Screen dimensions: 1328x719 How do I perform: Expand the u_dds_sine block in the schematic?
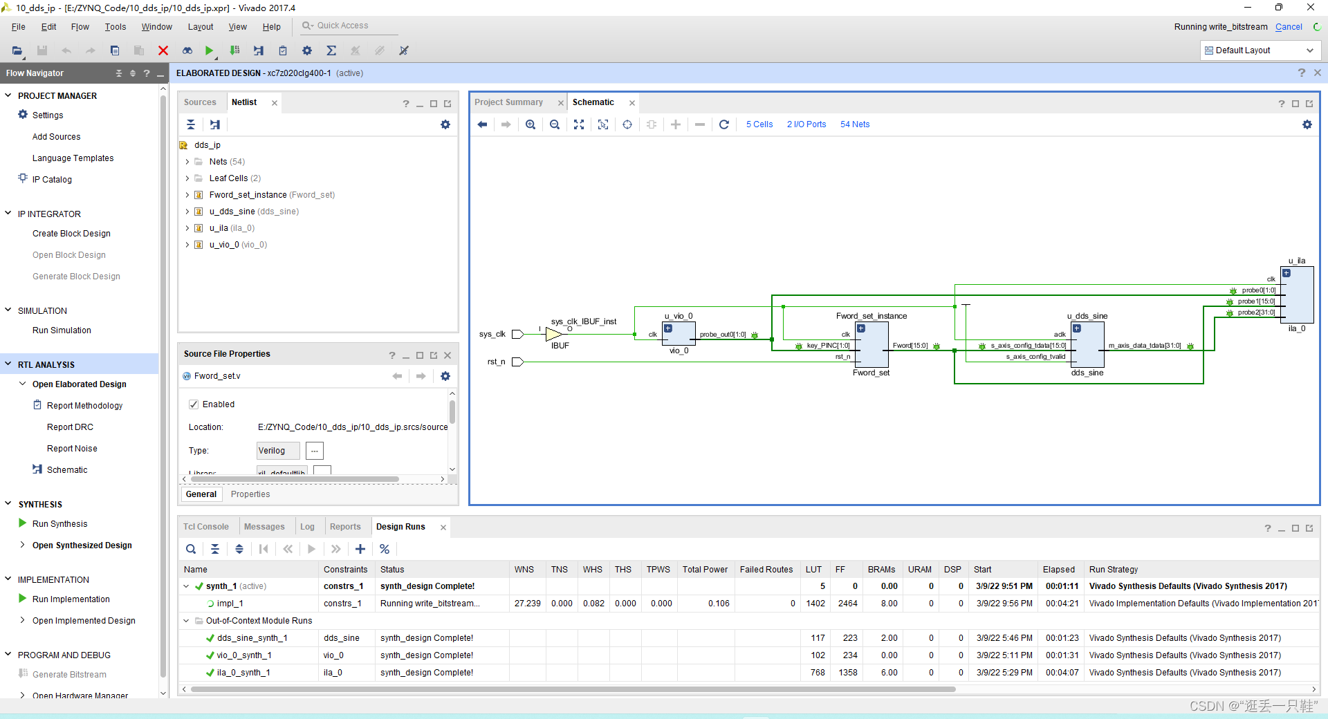(1077, 328)
